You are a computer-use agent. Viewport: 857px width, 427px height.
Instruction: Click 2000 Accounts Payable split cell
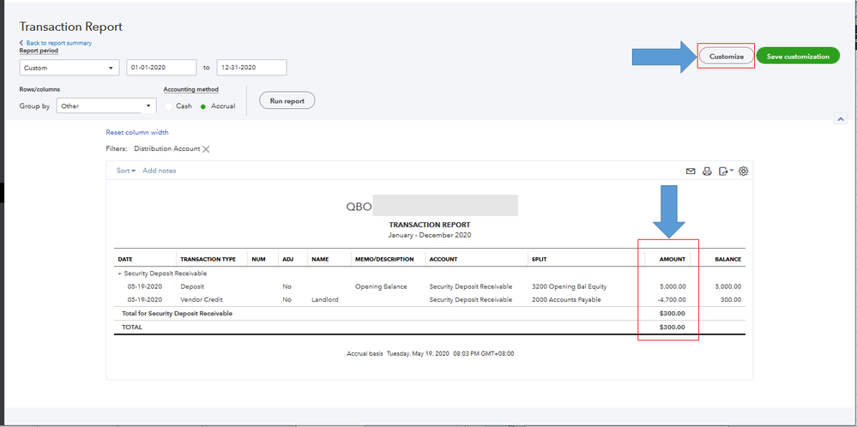[x=566, y=300]
